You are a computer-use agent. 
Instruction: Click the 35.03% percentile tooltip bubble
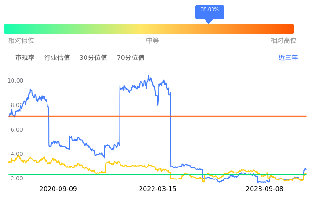(210, 10)
